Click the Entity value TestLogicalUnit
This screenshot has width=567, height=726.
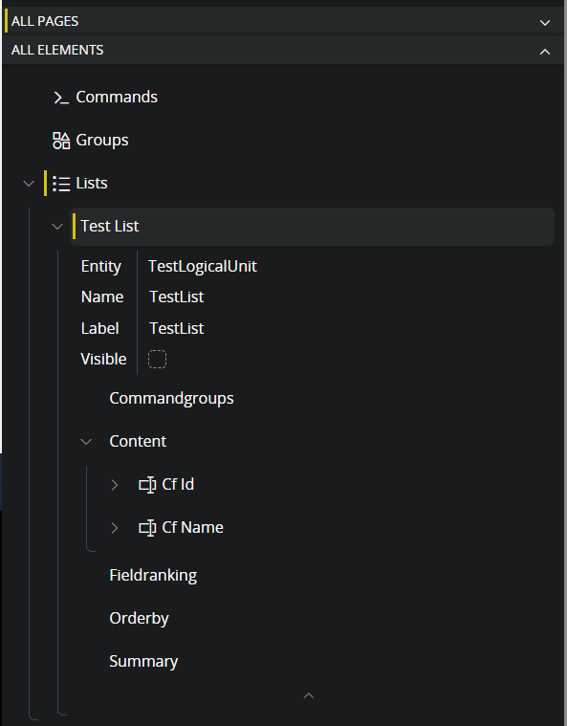click(x=203, y=266)
